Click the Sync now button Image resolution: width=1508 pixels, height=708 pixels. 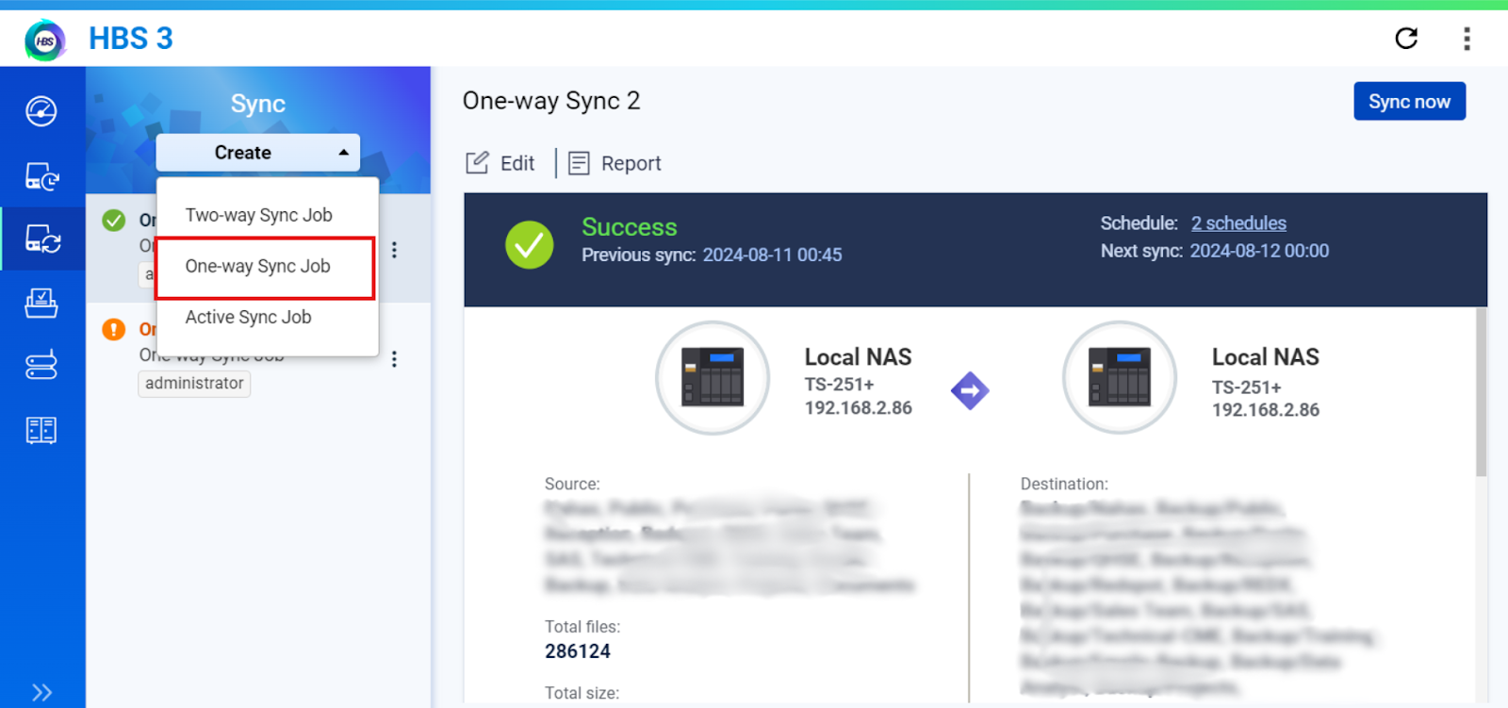point(1409,102)
